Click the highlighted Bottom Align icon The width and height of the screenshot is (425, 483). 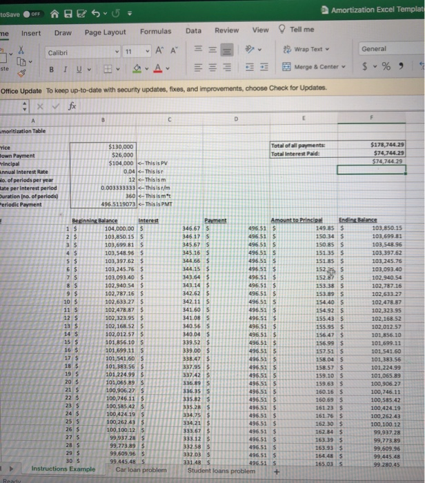click(x=227, y=50)
